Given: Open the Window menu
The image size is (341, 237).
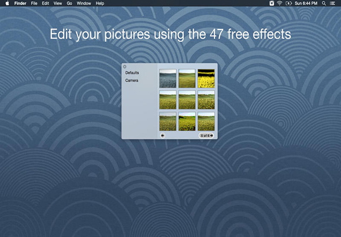Looking at the screenshot, I should click(x=84, y=3).
